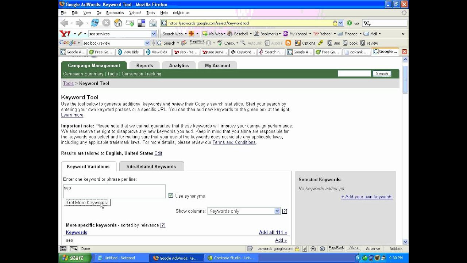
Task: Click the Yahoo toolbar pencil icon
Action: tap(80, 34)
